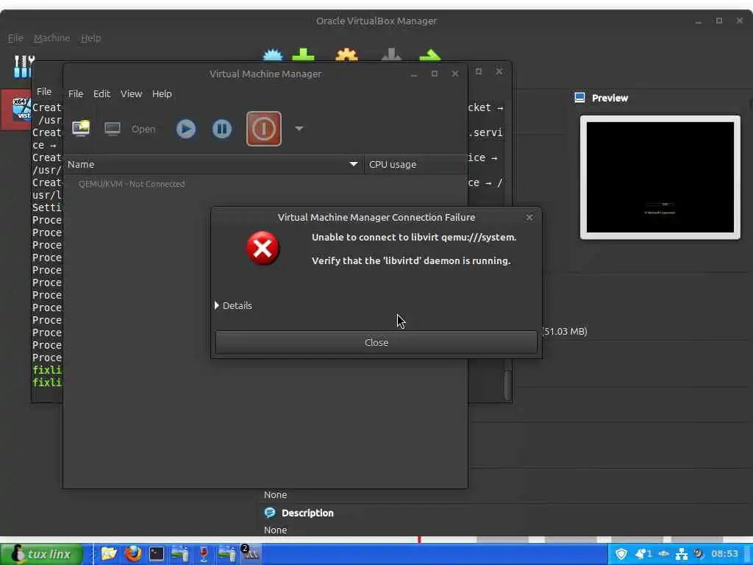This screenshot has width=753, height=565.
Task: Pause the virtual machine with the pause button
Action: (222, 129)
